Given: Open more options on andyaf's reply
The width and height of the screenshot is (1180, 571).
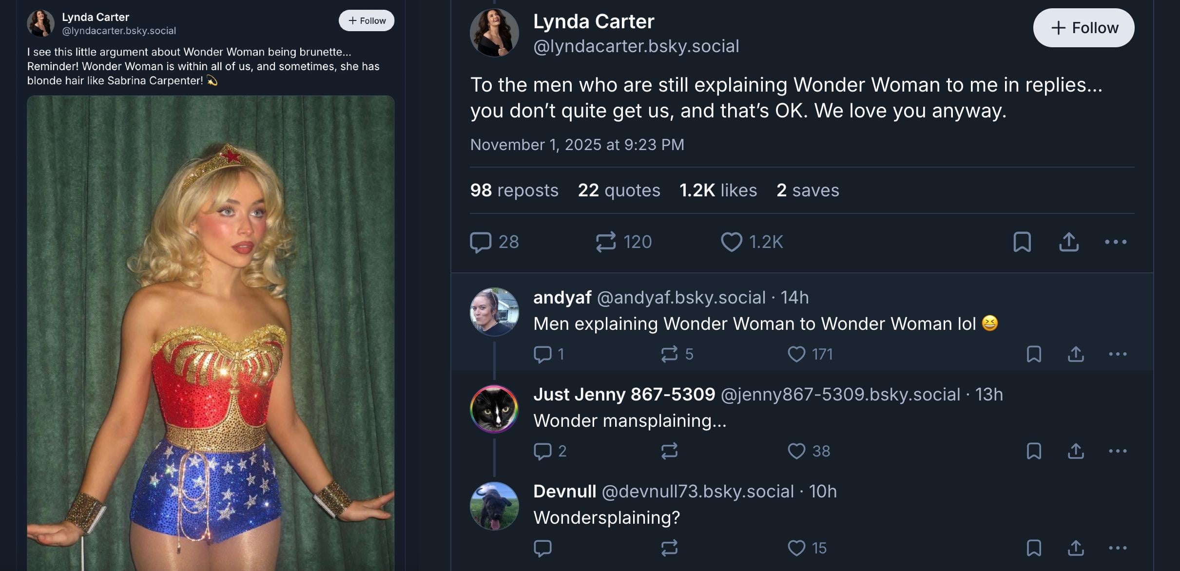Looking at the screenshot, I should coord(1118,354).
